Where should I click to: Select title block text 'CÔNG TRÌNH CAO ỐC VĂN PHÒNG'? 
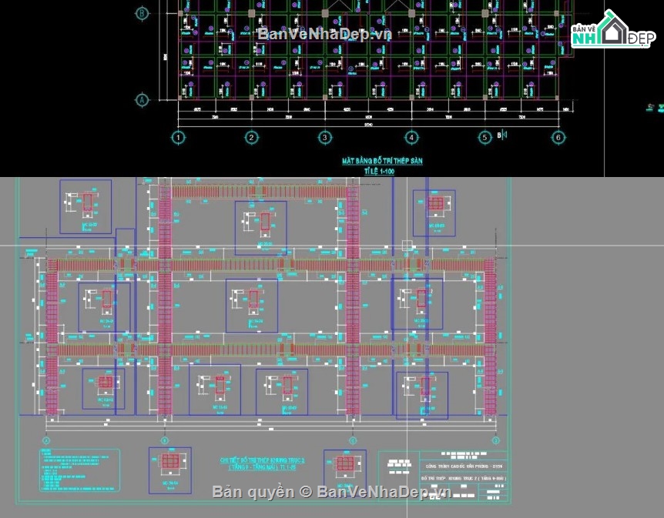click(x=464, y=466)
